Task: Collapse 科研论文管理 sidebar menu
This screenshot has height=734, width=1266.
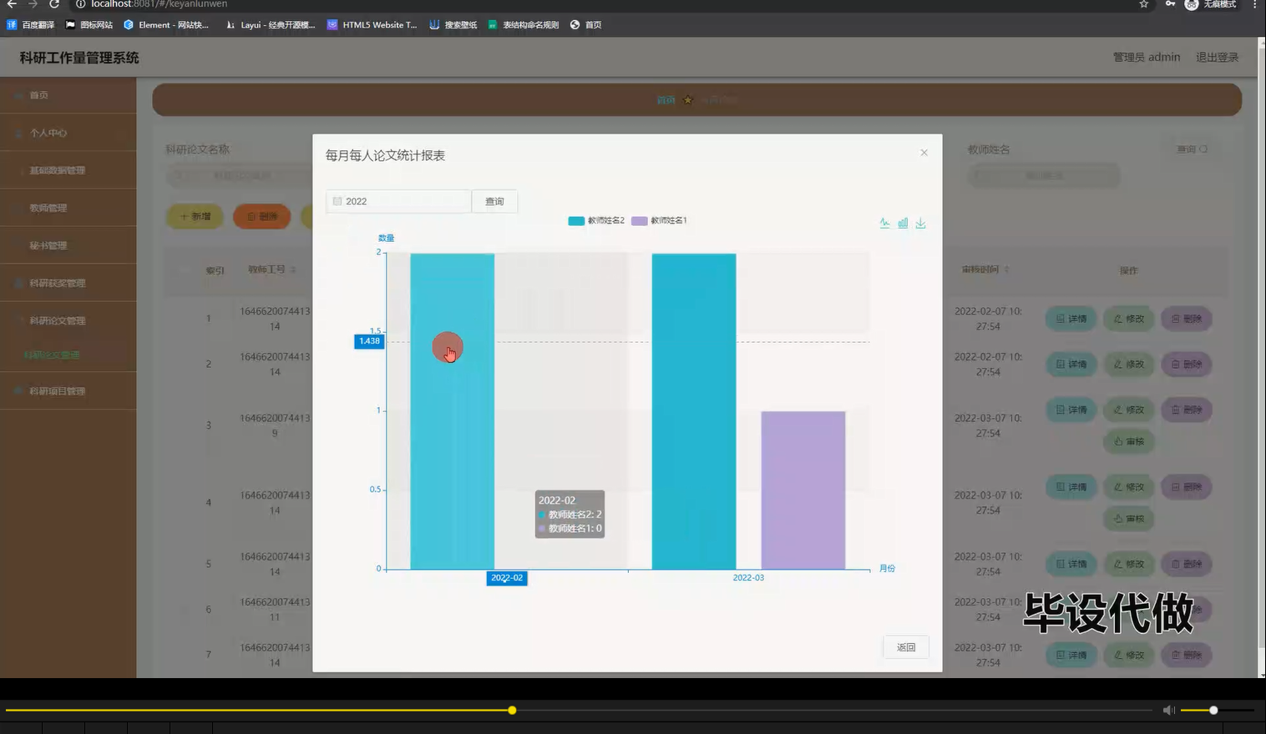Action: (68, 320)
